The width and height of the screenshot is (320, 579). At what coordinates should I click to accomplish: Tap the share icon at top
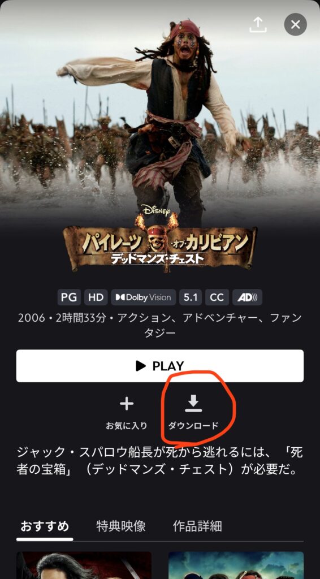[x=258, y=25]
